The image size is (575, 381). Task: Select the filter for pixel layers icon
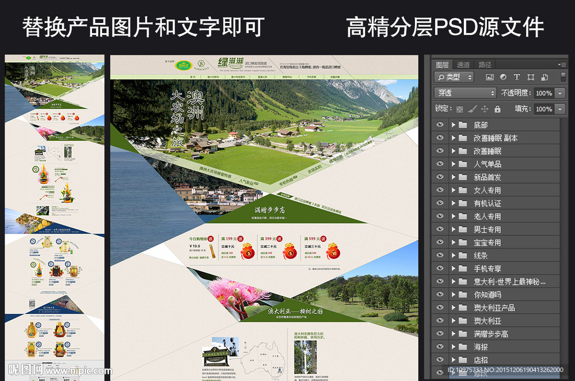[490, 77]
